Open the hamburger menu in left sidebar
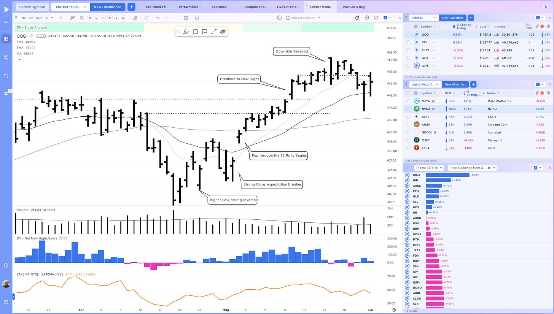This screenshot has height=314, width=554. 6,22
